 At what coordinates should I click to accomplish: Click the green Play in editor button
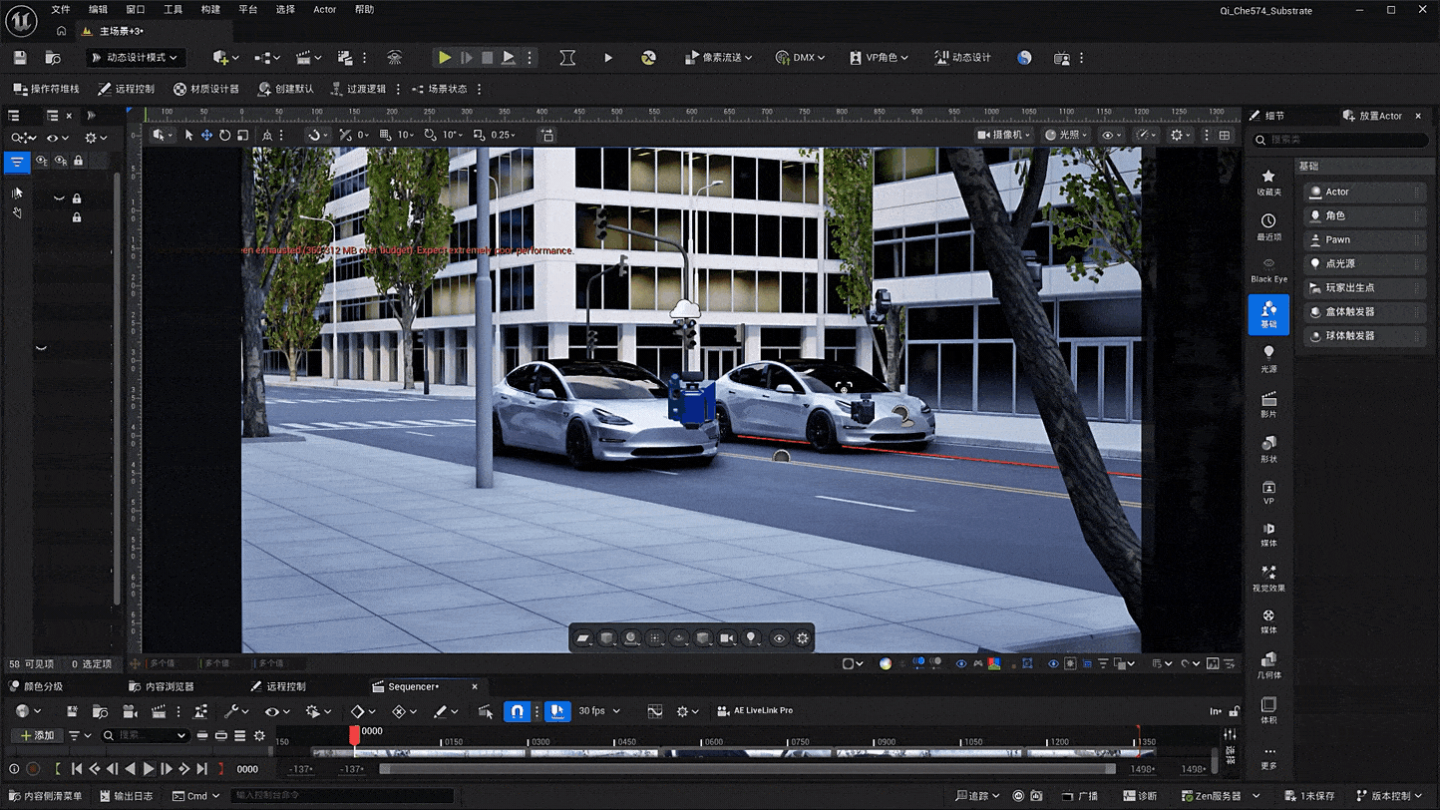pyautogui.click(x=445, y=58)
